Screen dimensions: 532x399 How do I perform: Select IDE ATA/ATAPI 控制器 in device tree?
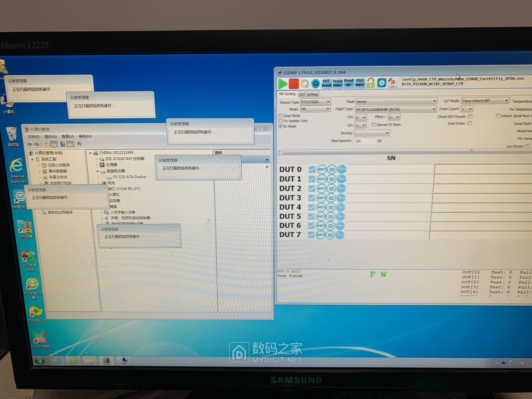point(125,159)
